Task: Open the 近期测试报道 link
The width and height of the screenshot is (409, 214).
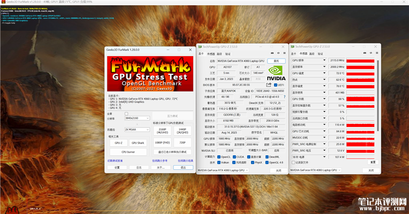Action: (x=115, y=160)
